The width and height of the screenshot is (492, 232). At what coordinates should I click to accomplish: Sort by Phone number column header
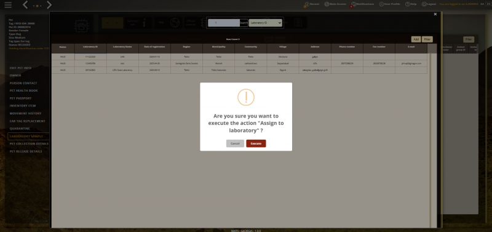pos(347,47)
